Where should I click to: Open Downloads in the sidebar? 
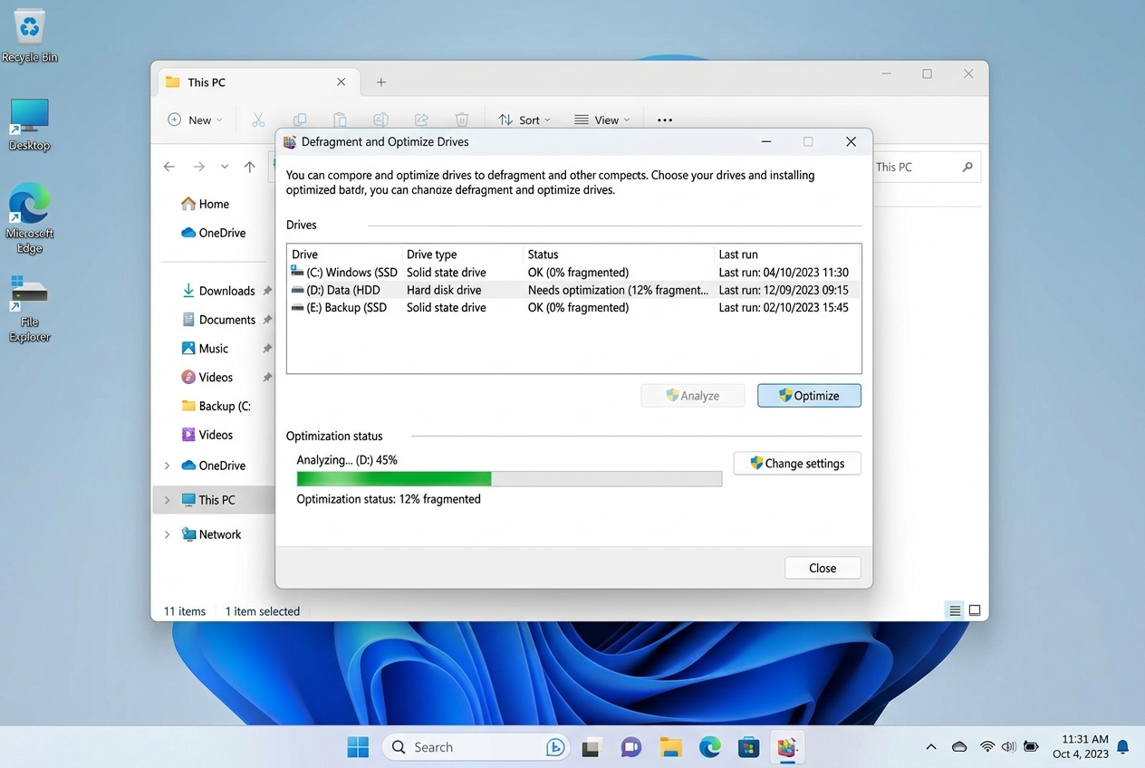(218, 291)
